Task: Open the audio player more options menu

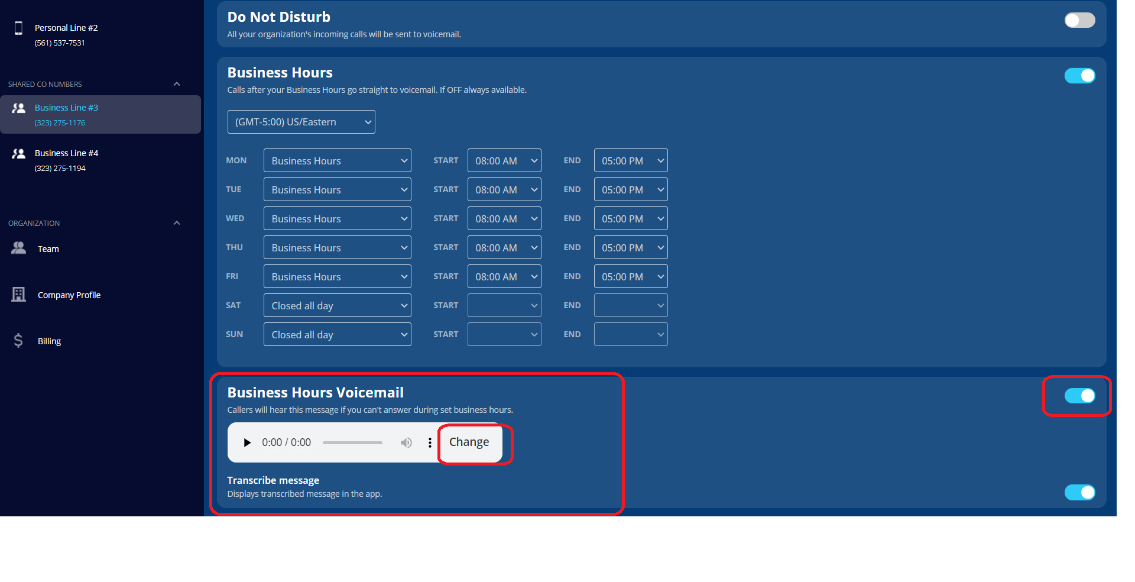Action: (430, 442)
